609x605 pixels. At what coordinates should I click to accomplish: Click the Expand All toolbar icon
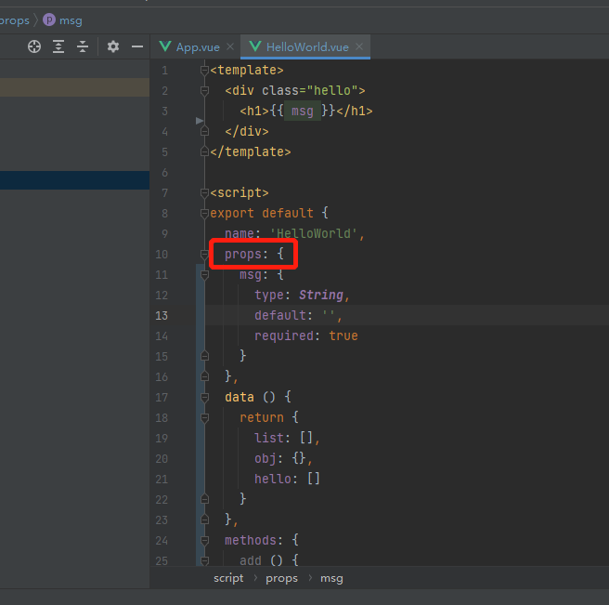(58, 46)
